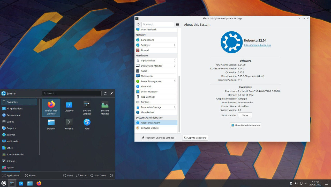Open the kubuntu.org website link

click(257, 45)
